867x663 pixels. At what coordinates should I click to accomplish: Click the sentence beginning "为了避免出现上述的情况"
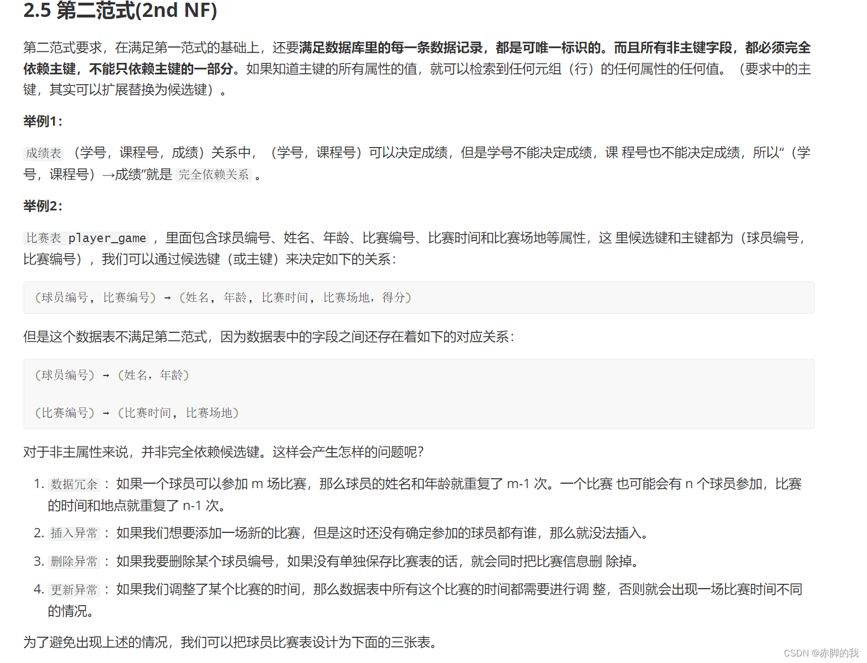230,642
